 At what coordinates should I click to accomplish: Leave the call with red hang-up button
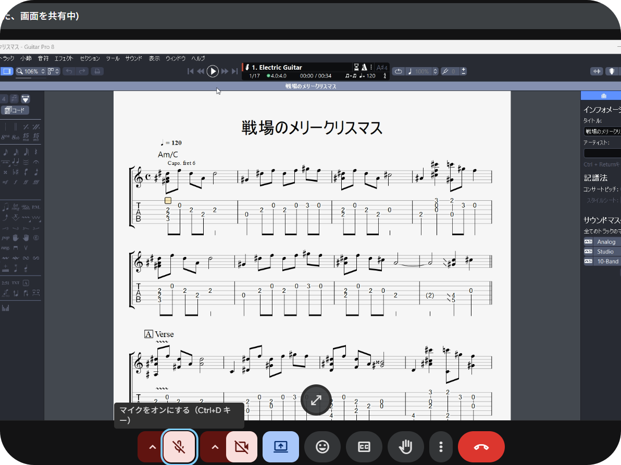click(481, 447)
